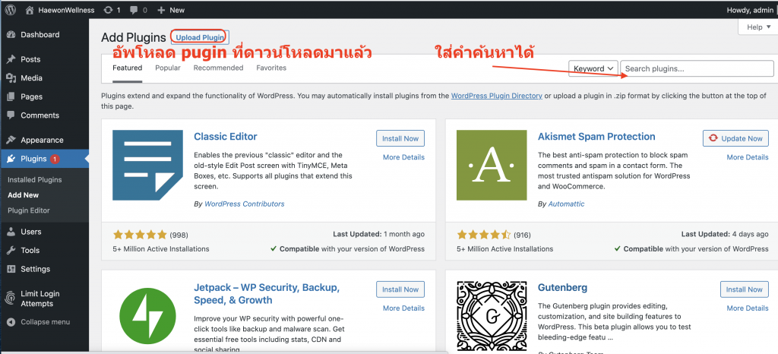Screen dimensions: 778x354
Task: Open Comments in sidebar
Action: [40, 115]
